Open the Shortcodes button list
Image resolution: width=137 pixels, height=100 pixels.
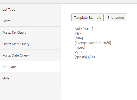pyautogui.click(x=116, y=17)
